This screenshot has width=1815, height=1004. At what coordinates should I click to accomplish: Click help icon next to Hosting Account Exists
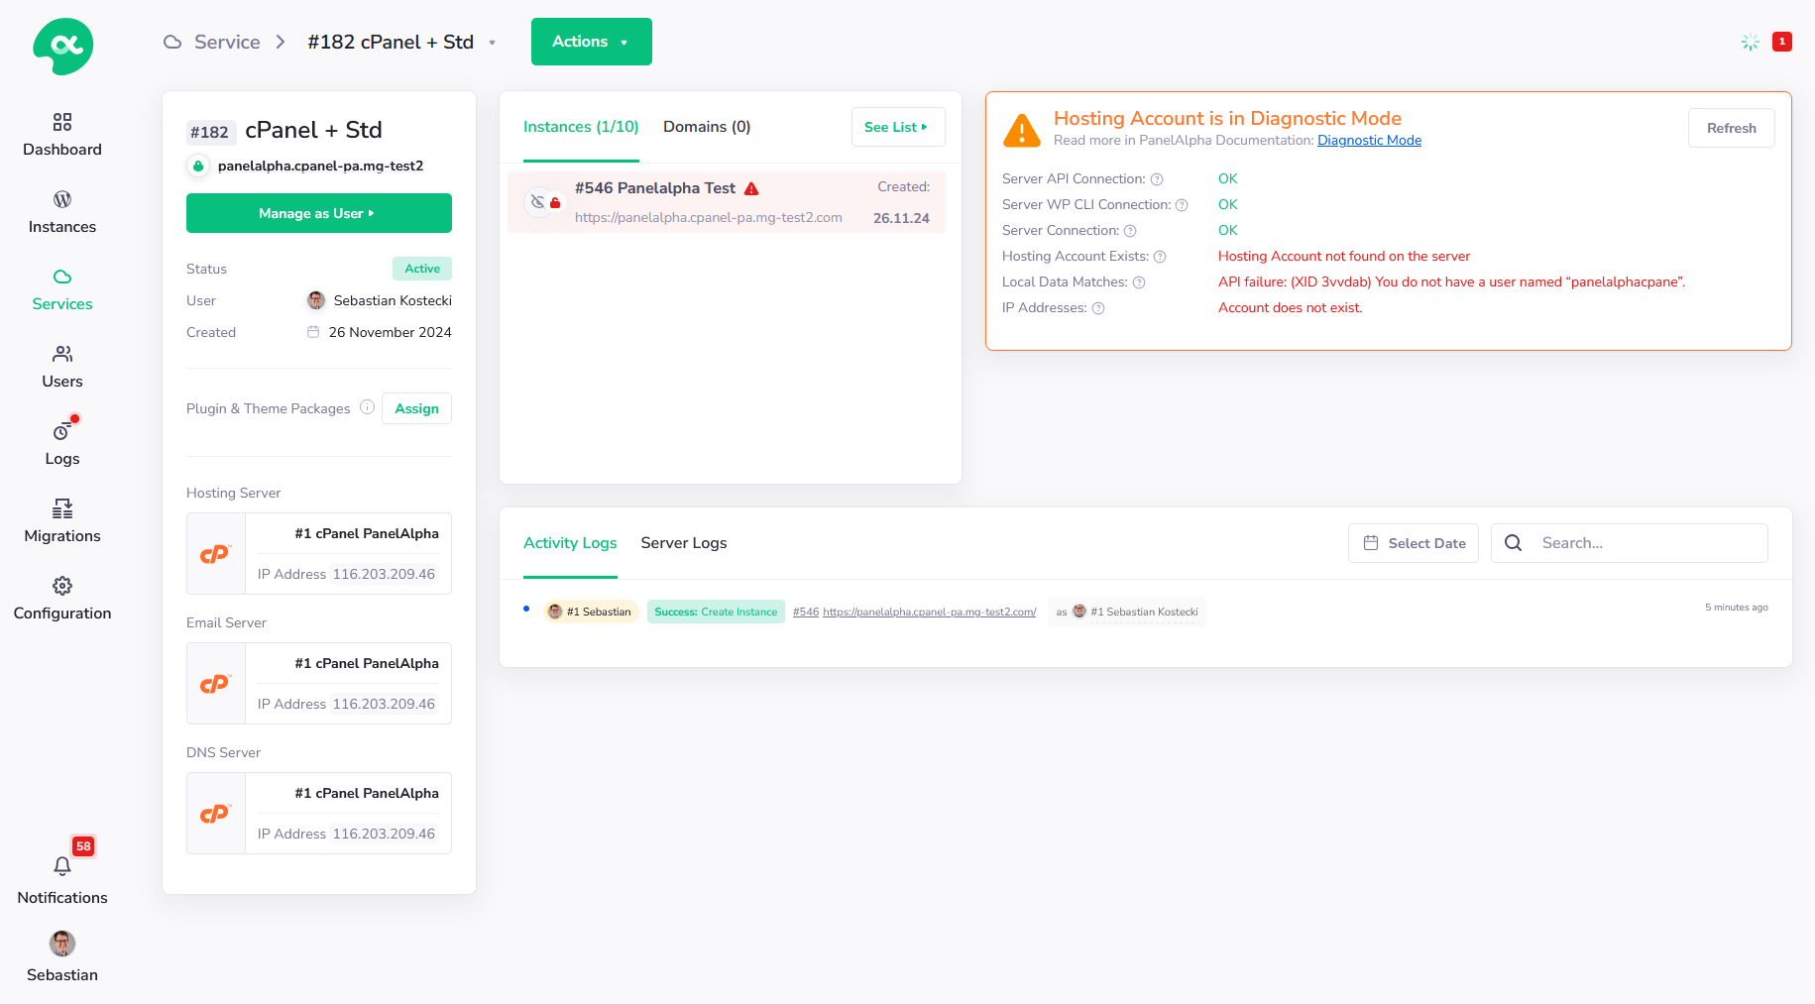pos(1160,257)
